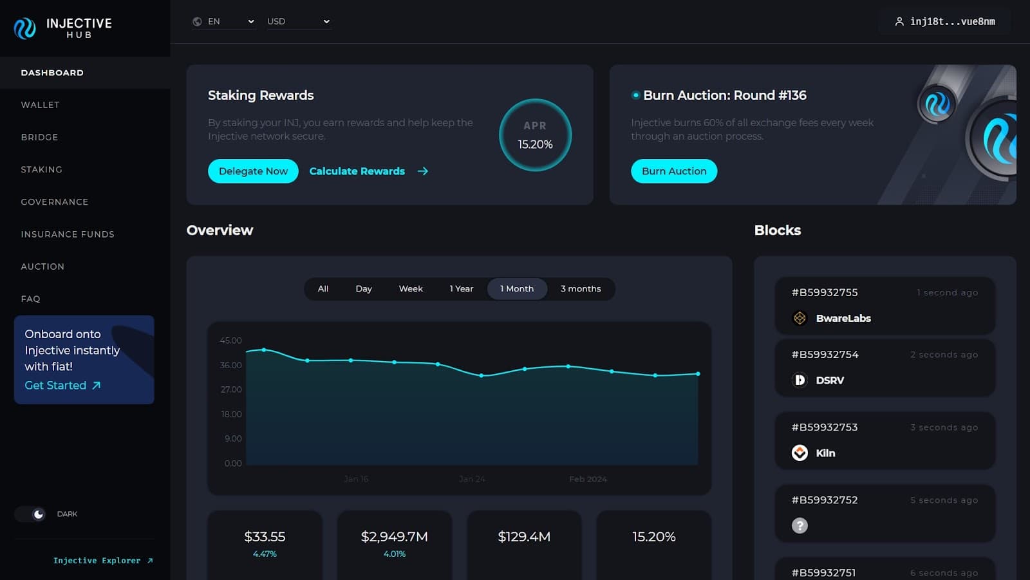The image size is (1030, 580).
Task: Click the Delegate Now button
Action: (x=253, y=171)
